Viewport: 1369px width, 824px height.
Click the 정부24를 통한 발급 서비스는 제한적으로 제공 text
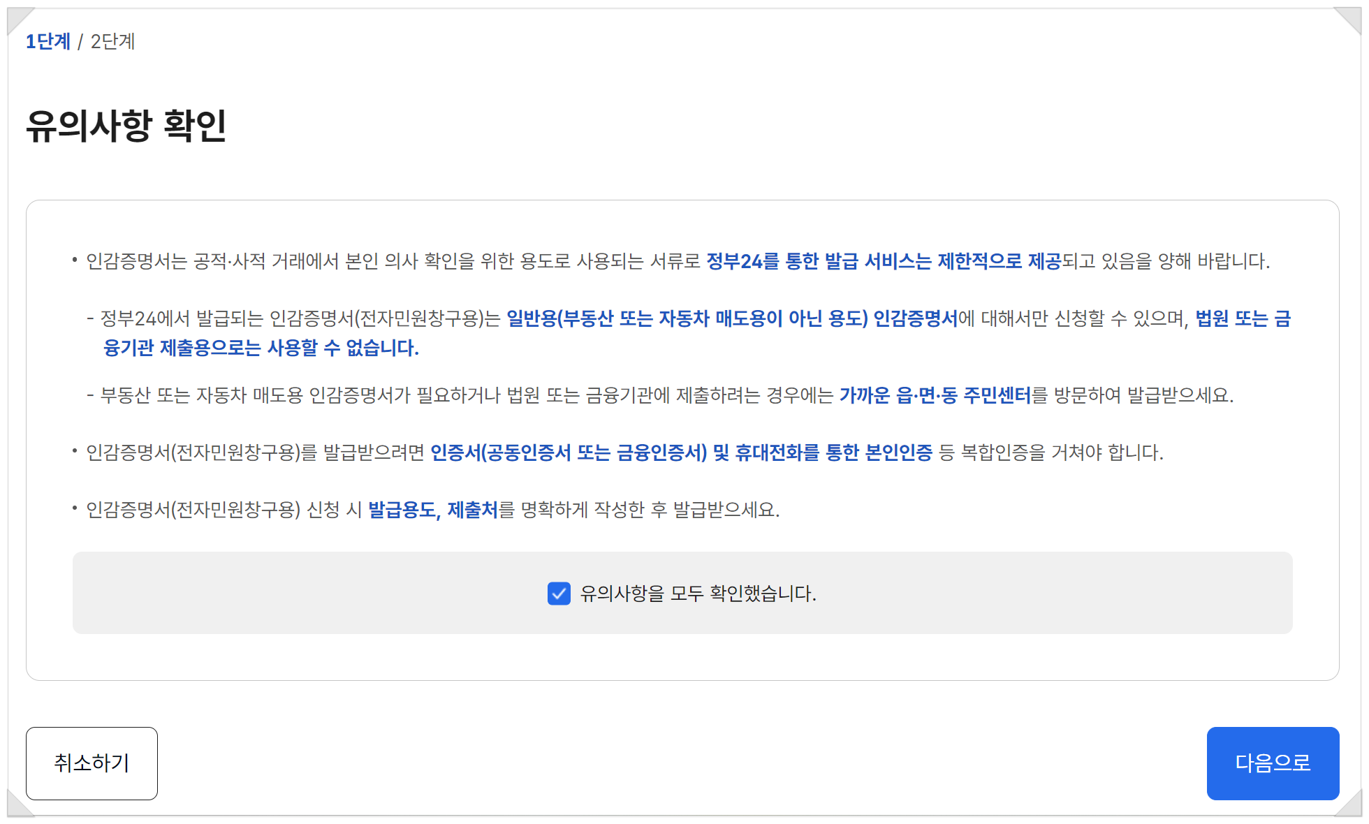click(883, 261)
